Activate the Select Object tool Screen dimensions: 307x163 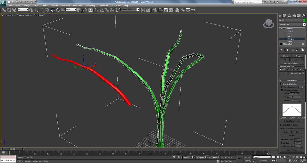tap(31, 10)
